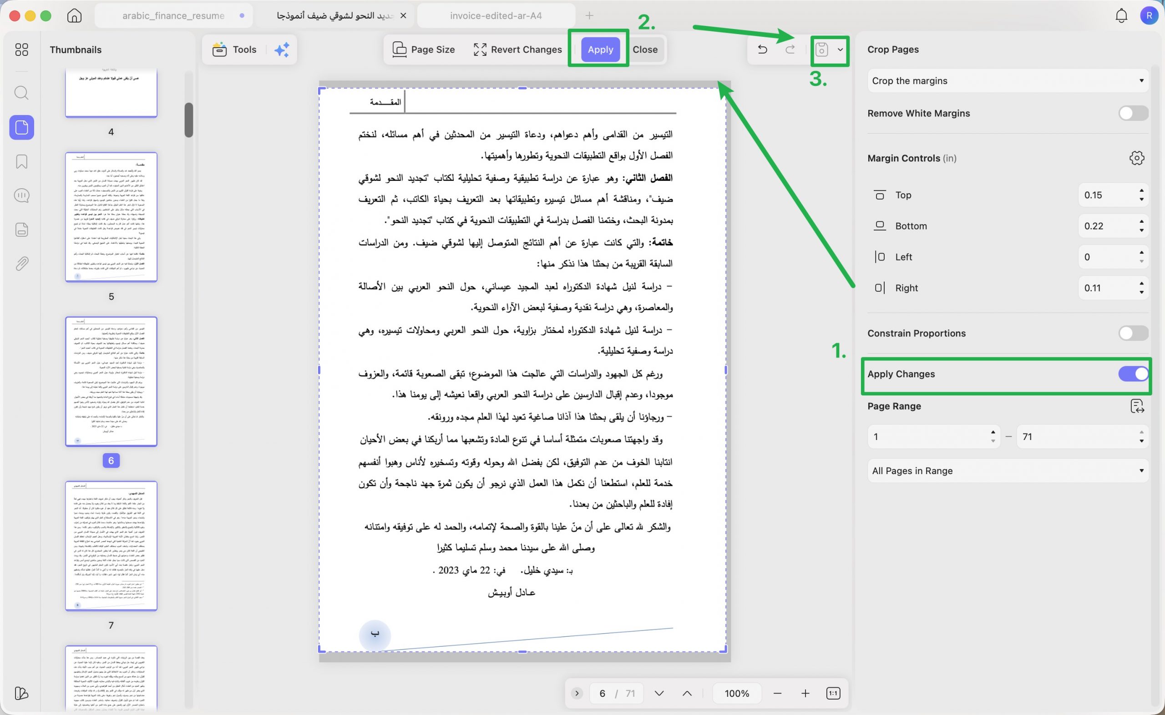The height and width of the screenshot is (715, 1165).
Task: Toggle Remove White Margins switch
Action: pos(1133,113)
